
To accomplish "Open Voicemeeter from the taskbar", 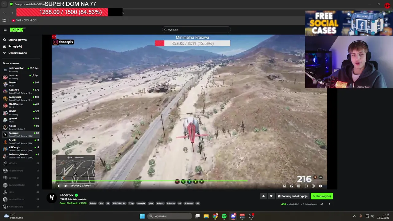I will 242,216.
